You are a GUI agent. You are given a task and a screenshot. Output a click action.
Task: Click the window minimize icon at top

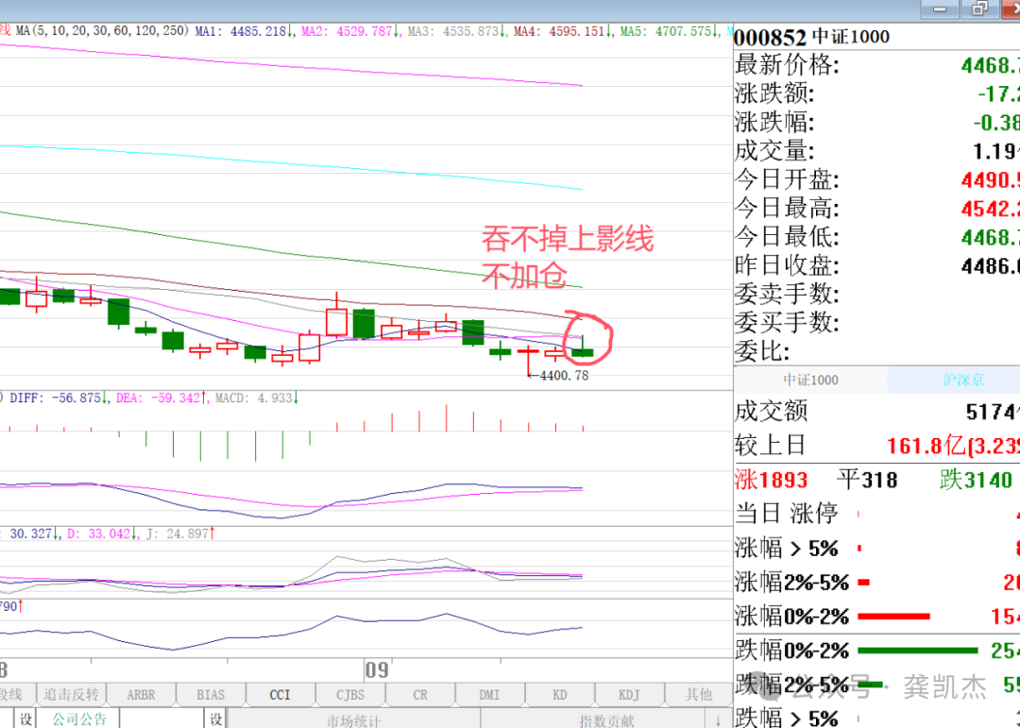(x=940, y=8)
